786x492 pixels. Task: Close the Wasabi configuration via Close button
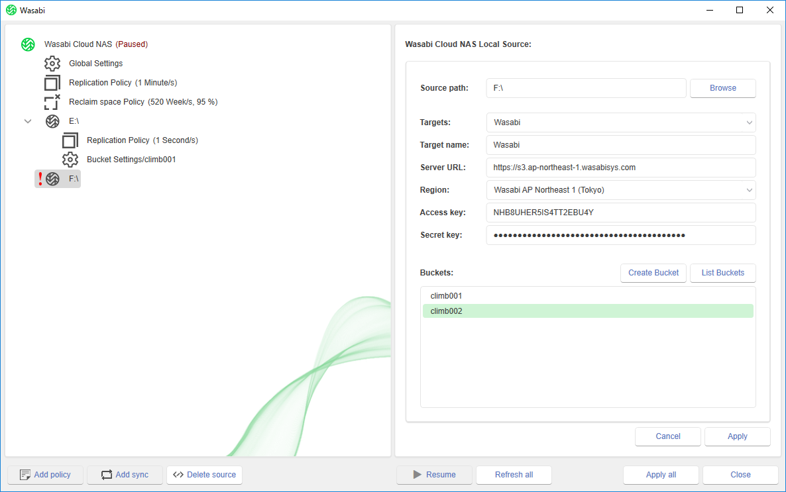tap(740, 475)
